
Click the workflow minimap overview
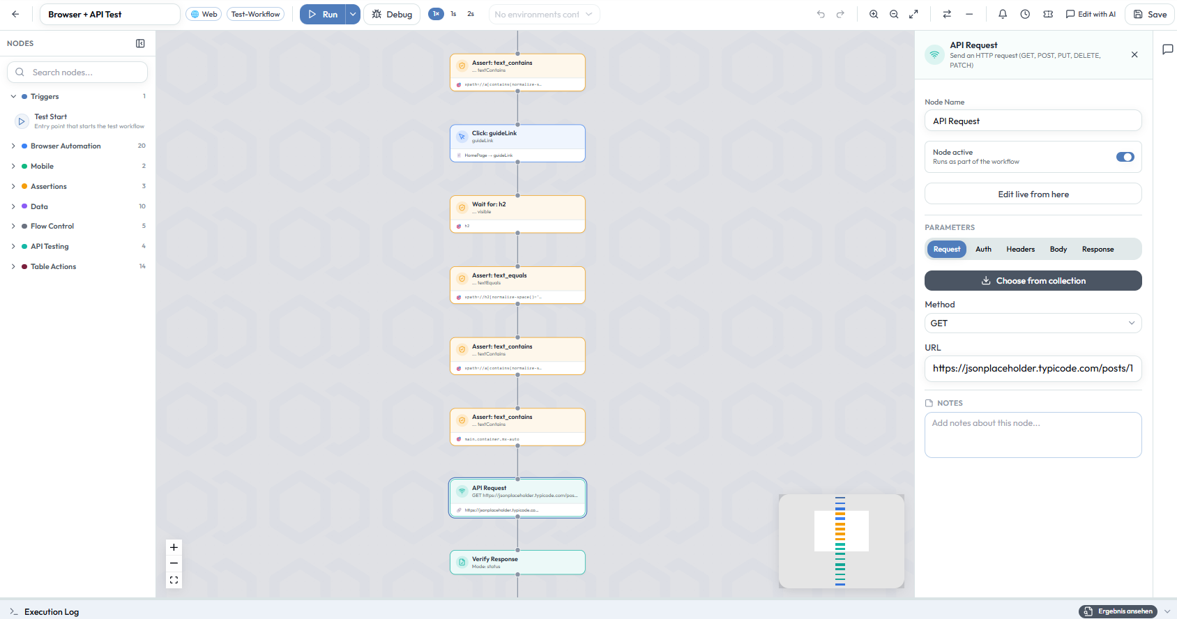[842, 541]
